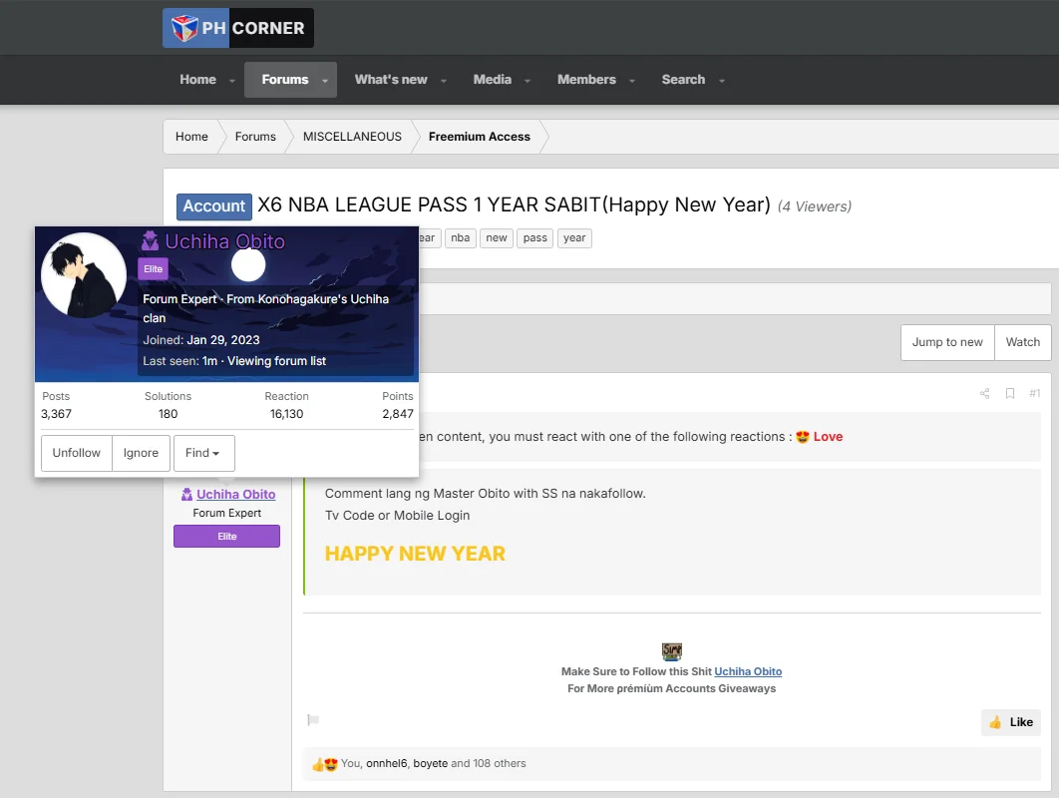Select the 'new' tag
Screen dimensions: 1059x798
(x=497, y=237)
